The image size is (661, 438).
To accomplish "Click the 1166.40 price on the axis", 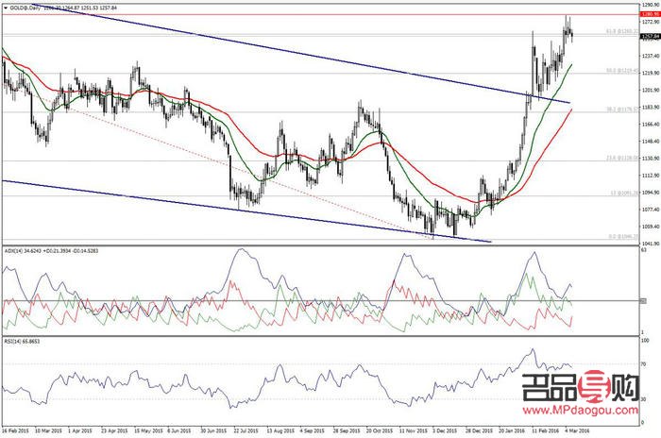I will pos(649,125).
